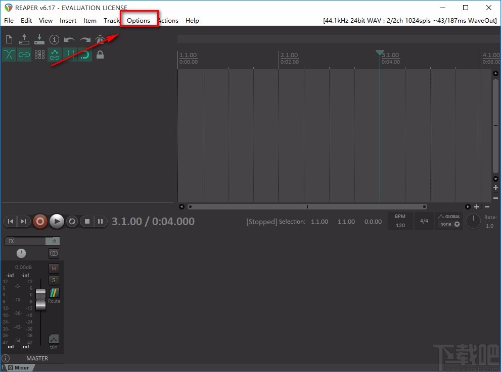Zoom out horizontally with minus button
The image size is (501, 372).
tap(487, 207)
